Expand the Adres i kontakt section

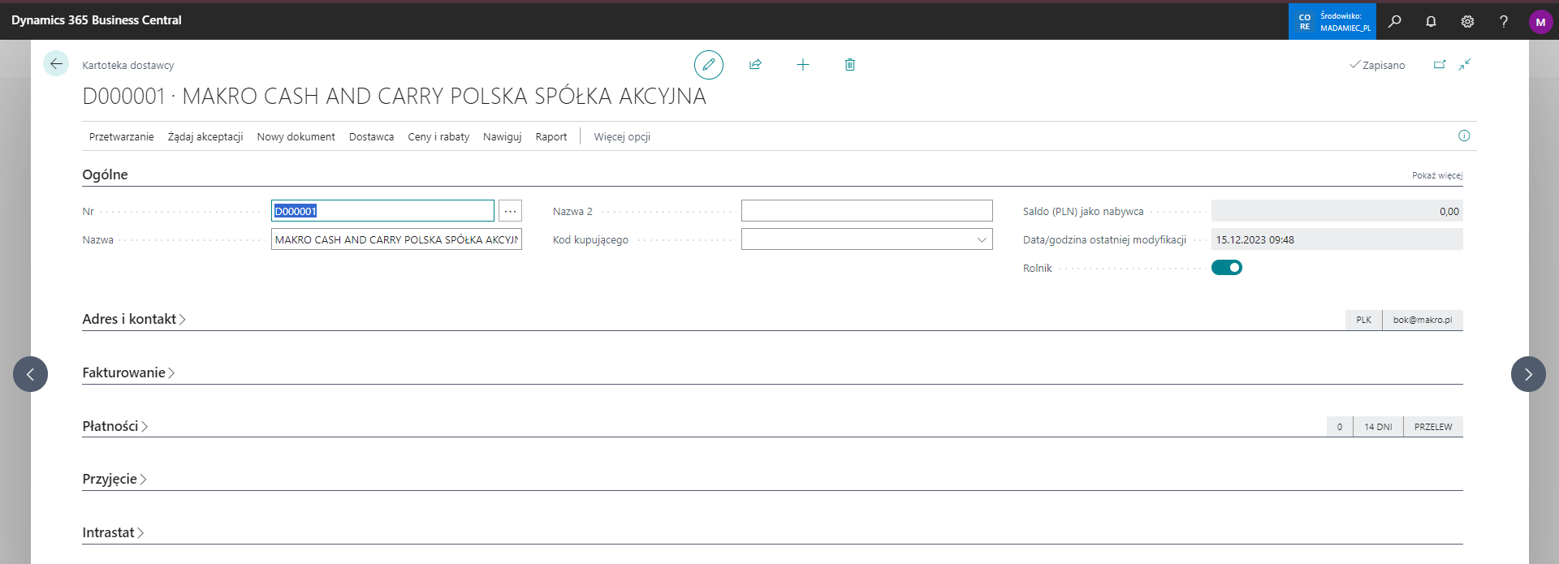pyautogui.click(x=134, y=319)
